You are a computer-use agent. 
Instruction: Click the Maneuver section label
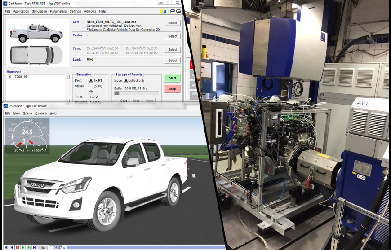coord(14,72)
